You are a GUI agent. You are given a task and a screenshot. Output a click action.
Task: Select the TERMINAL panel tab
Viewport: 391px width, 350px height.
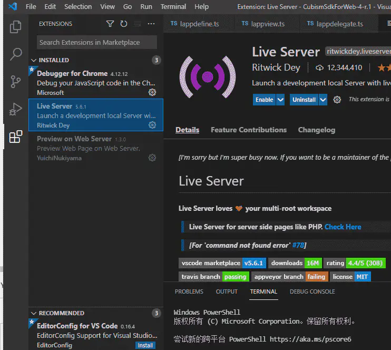pyautogui.click(x=263, y=291)
